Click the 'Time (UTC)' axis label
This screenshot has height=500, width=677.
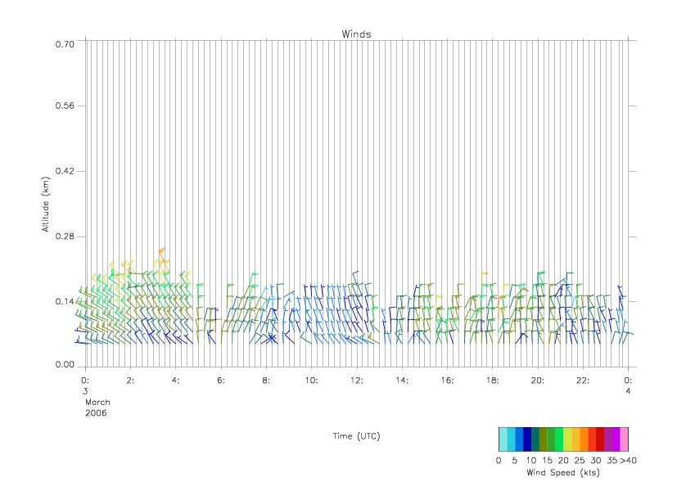coord(356,436)
